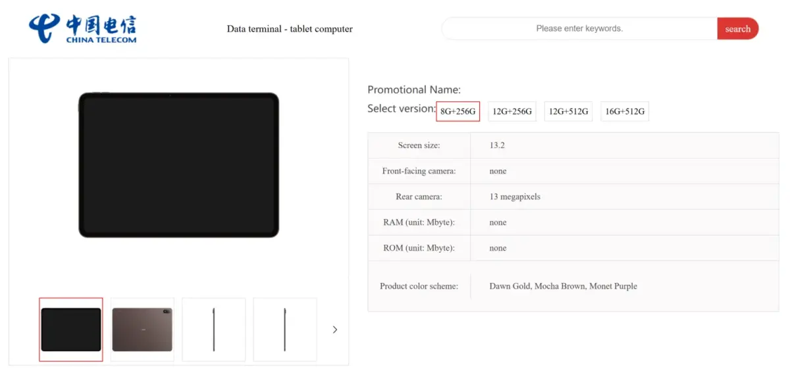This screenshot has width=790, height=375.
Task: Show next thumbnails with the right chevron
Action: tap(334, 330)
